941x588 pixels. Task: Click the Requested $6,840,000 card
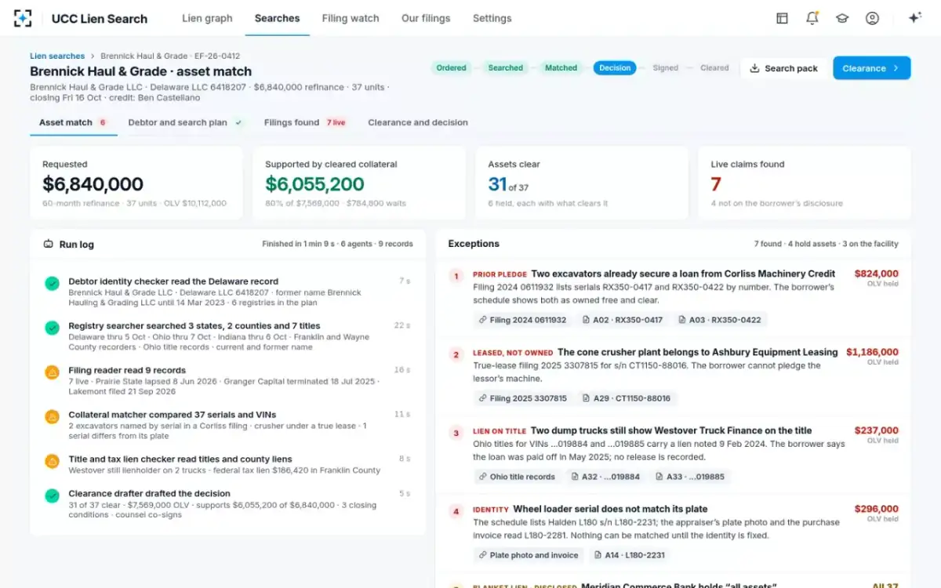point(136,183)
